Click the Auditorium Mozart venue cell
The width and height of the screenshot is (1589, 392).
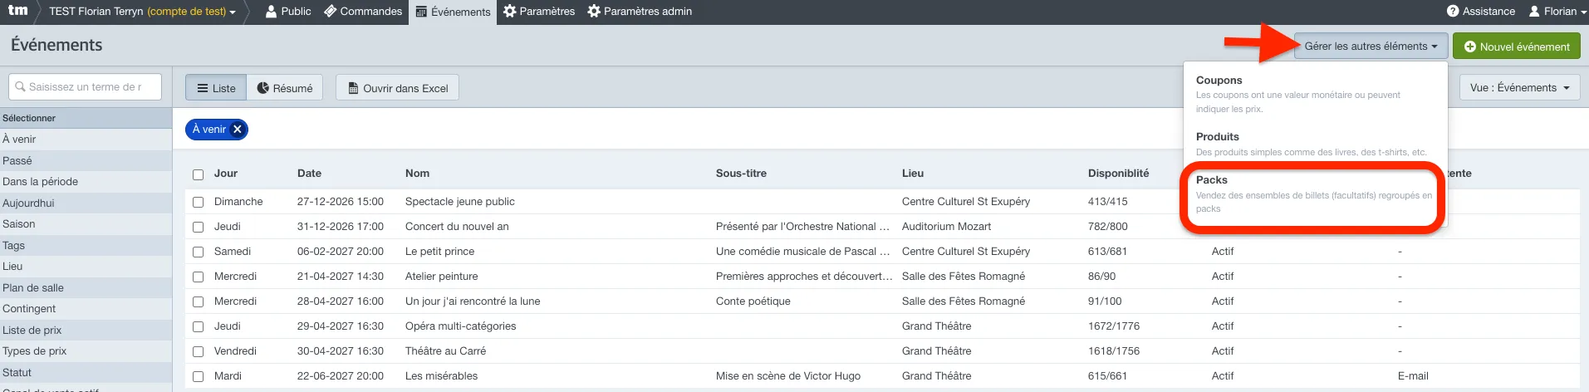(x=946, y=227)
